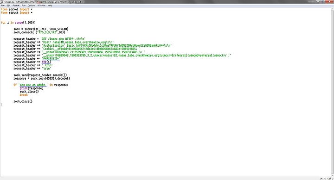Click the str(i) expression
This screenshot has width=334, height=180.
click(x=46, y=62)
